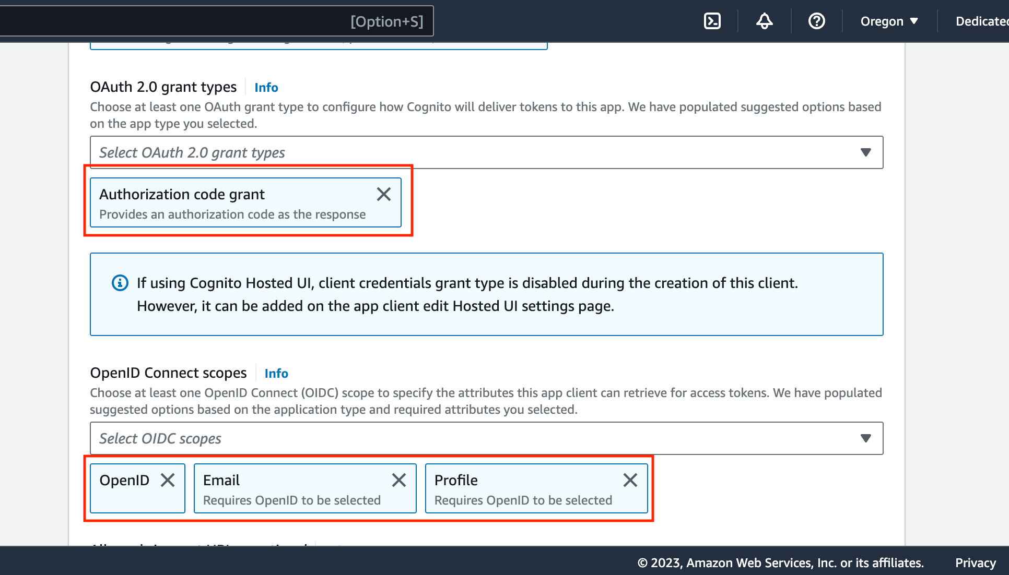
Task: Expand the Select OIDC scopes dropdown
Action: pyautogui.click(x=865, y=438)
